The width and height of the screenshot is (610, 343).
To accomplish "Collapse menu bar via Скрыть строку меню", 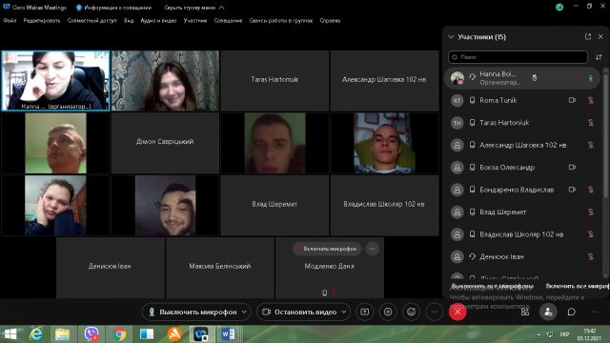I will click(194, 8).
